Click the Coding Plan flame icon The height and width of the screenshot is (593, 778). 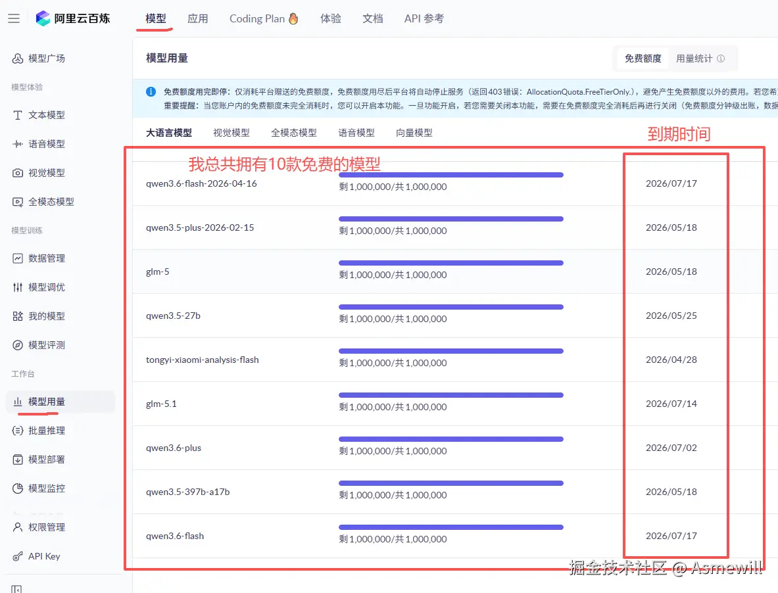point(294,18)
